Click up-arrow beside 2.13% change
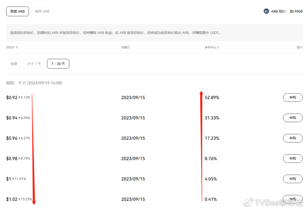The image size is (306, 210). pos(19,97)
